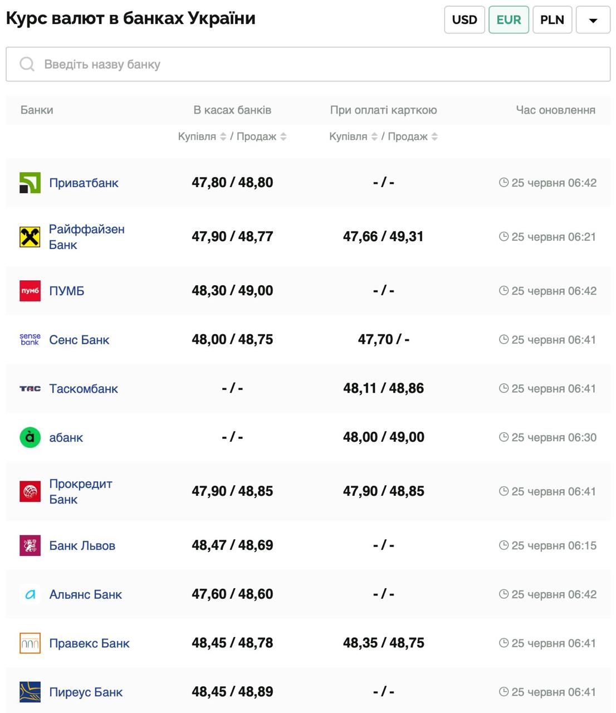
Task: Select the EUR currency tab
Action: 509,20
